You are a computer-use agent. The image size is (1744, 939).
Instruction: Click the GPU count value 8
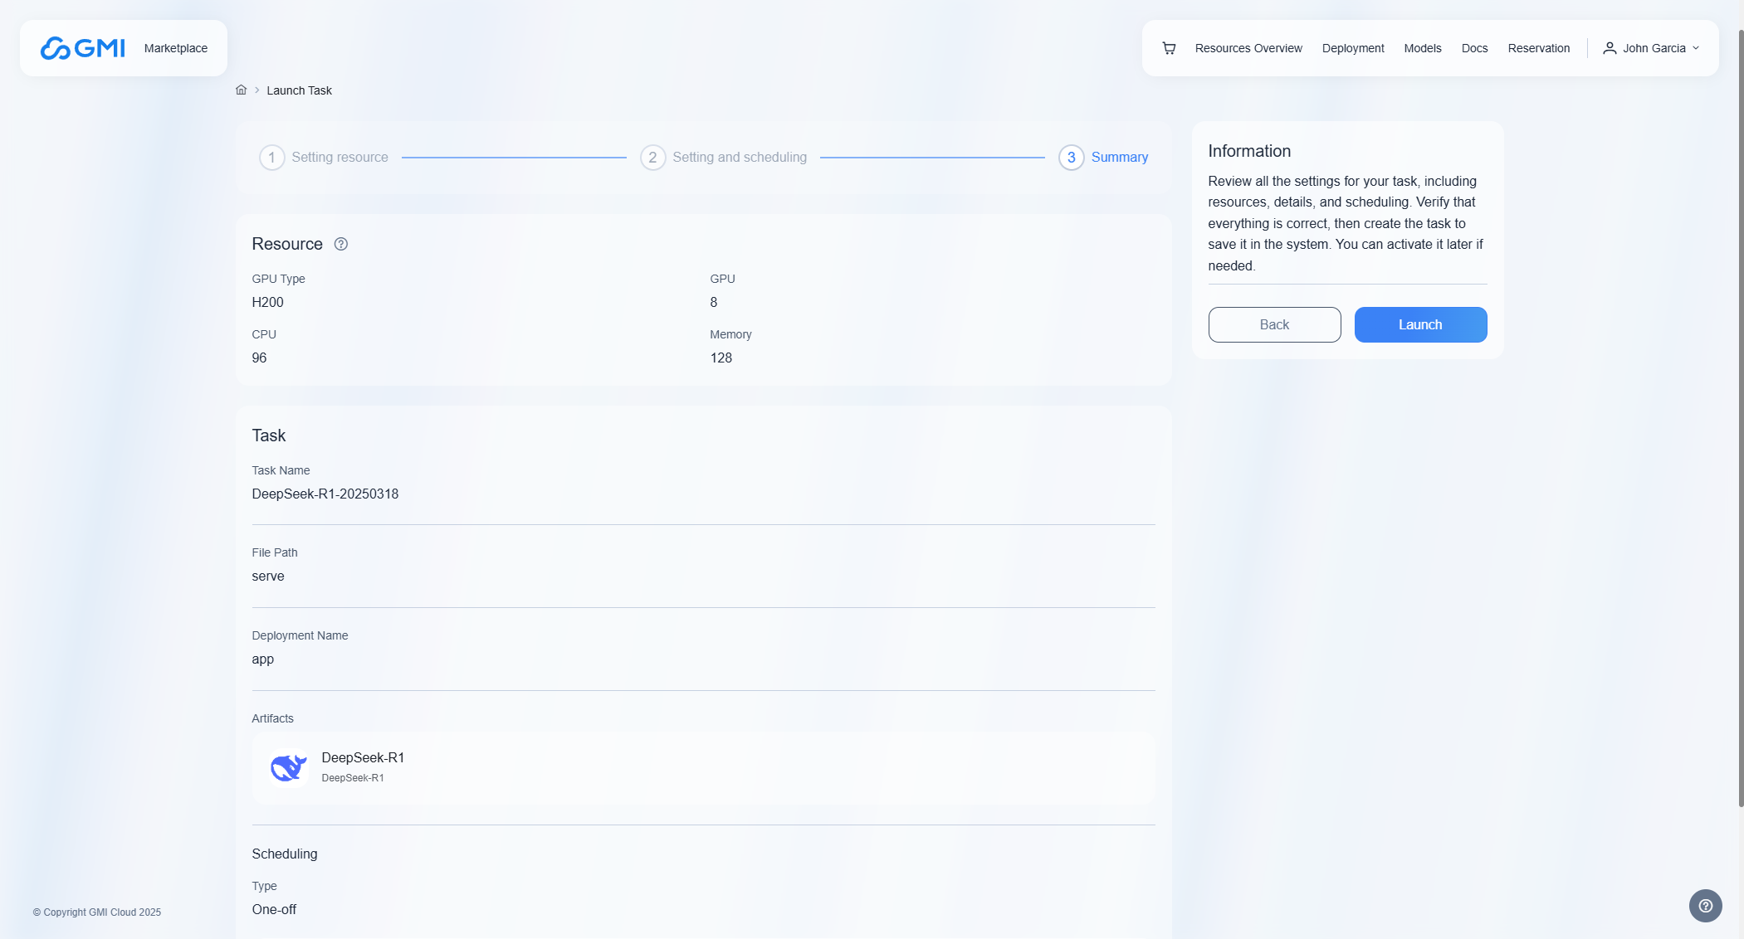713,302
